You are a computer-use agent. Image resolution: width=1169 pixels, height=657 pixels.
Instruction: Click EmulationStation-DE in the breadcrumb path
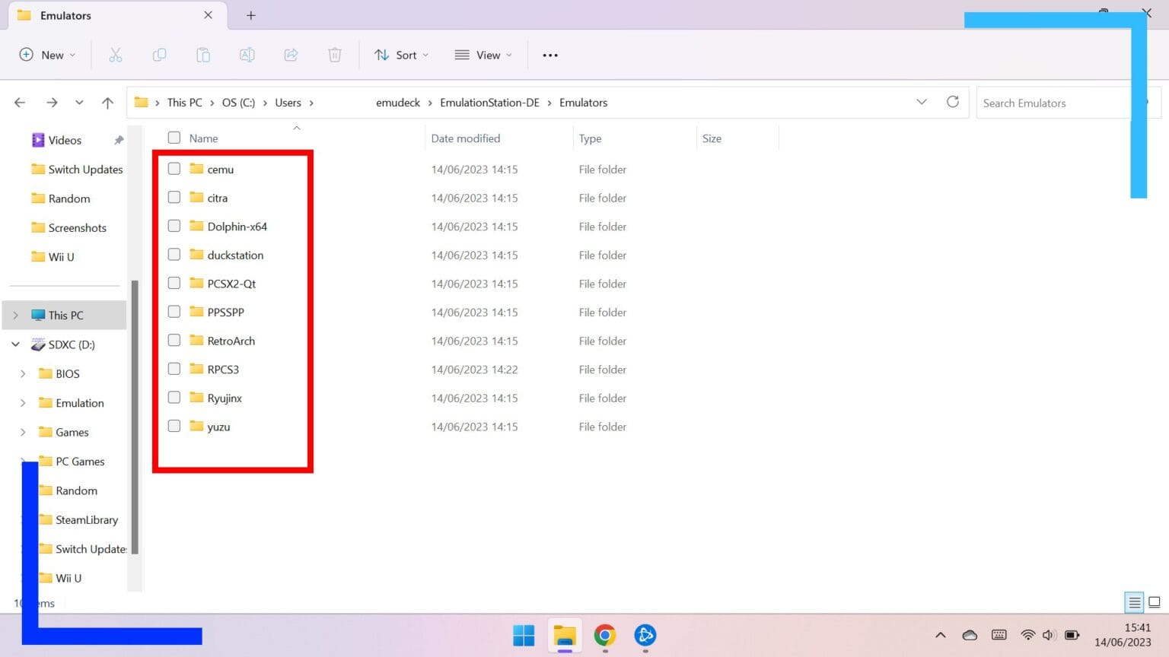point(489,103)
